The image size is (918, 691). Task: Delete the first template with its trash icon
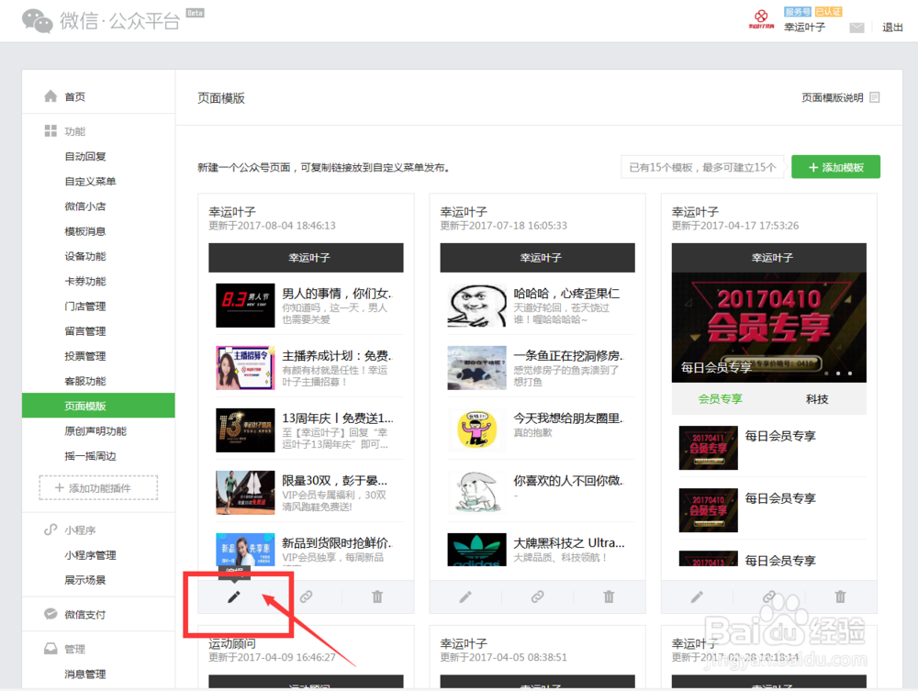(x=377, y=596)
